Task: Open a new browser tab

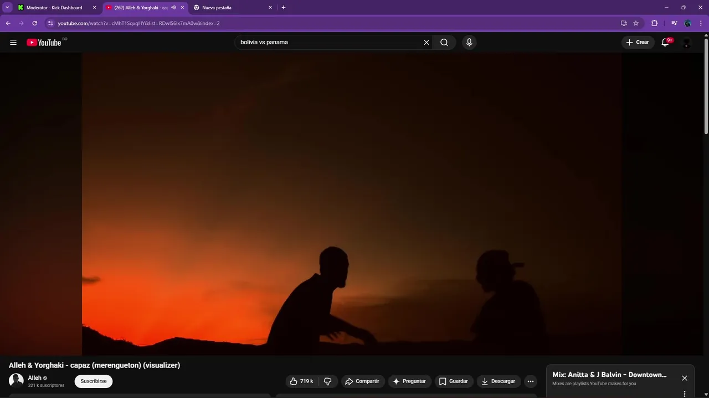Action: click(x=284, y=8)
